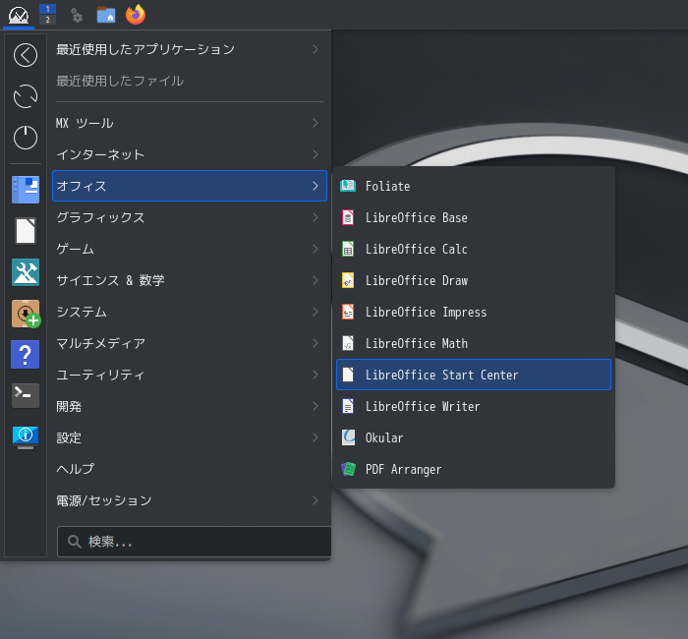The image size is (688, 639).
Task: Click the LibreOffice Base icon
Action: 348,217
